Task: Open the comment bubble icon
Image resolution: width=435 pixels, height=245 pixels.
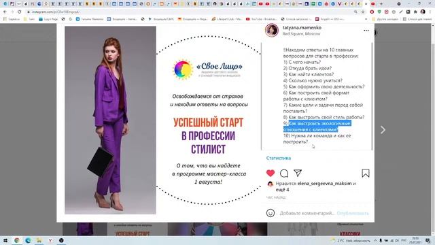Action: [x=284, y=174]
